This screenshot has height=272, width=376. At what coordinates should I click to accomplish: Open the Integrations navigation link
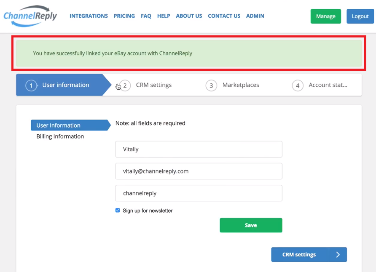(89, 16)
